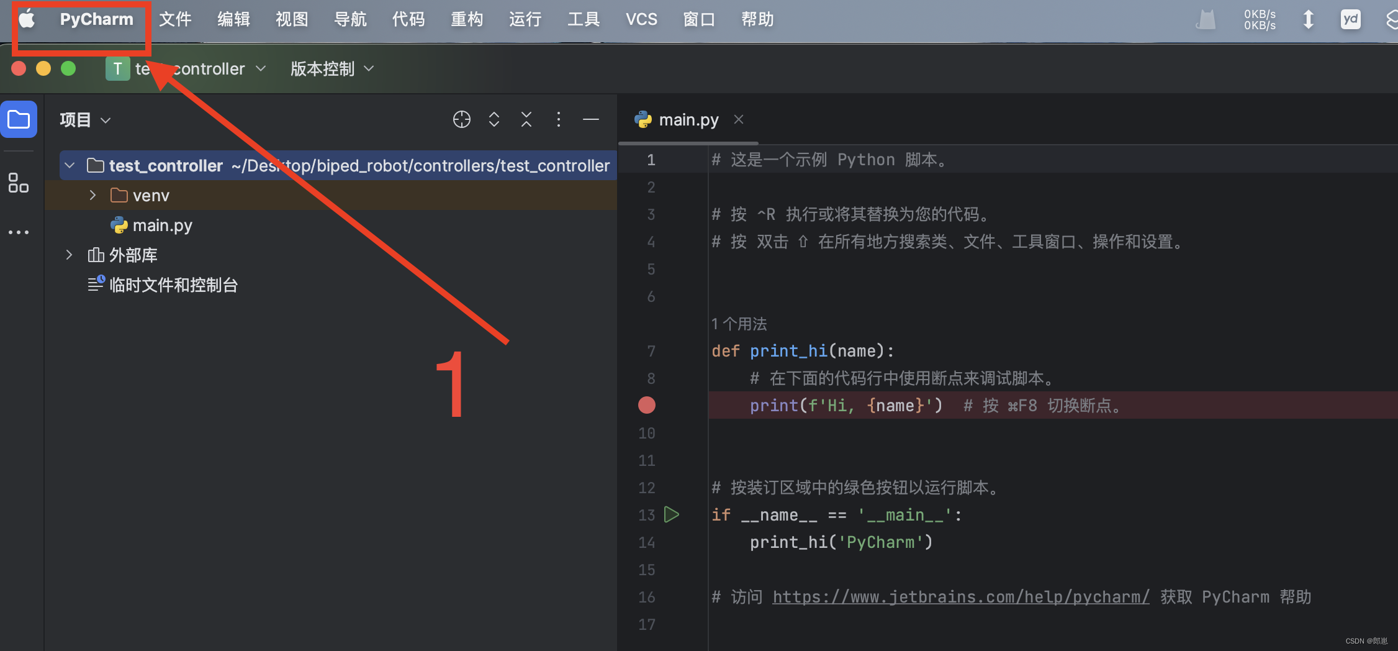Click the green run arrow at line 13
1398x651 pixels.
[x=672, y=514]
